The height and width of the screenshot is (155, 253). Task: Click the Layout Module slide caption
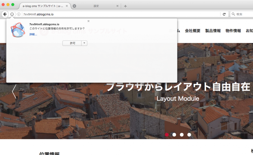point(178,98)
